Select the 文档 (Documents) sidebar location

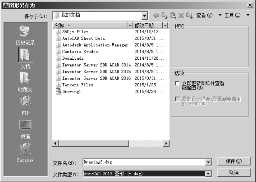pyautogui.click(x=26, y=58)
